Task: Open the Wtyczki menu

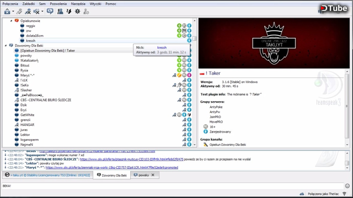Action: click(95, 4)
